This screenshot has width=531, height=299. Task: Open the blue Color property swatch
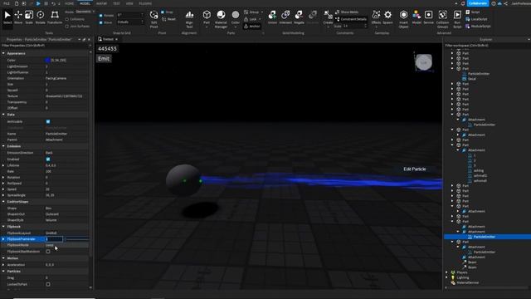pyautogui.click(x=48, y=60)
